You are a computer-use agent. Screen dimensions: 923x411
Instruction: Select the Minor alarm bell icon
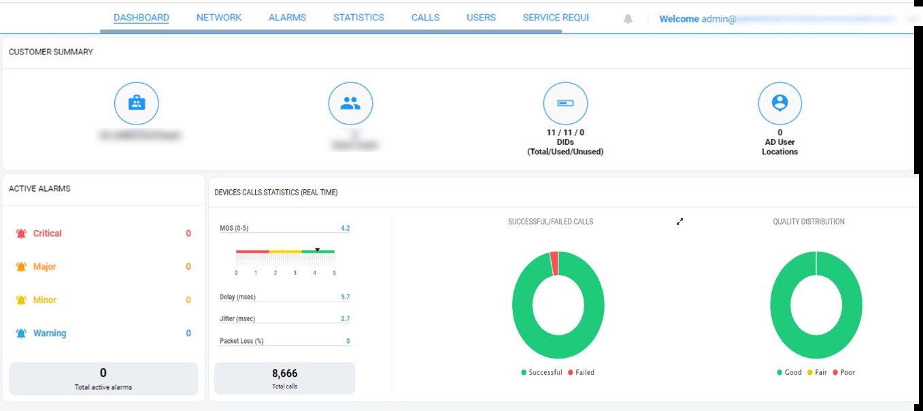pos(22,299)
